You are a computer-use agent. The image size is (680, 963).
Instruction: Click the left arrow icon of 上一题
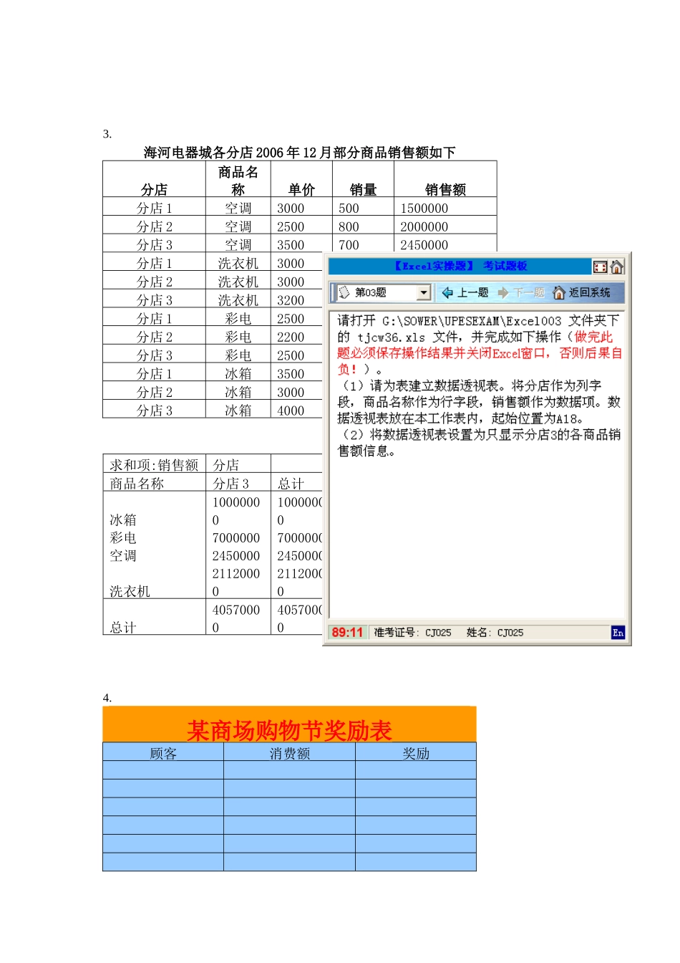[447, 292]
